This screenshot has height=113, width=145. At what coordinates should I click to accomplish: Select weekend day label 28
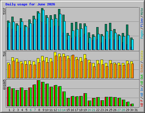coord(123,110)
